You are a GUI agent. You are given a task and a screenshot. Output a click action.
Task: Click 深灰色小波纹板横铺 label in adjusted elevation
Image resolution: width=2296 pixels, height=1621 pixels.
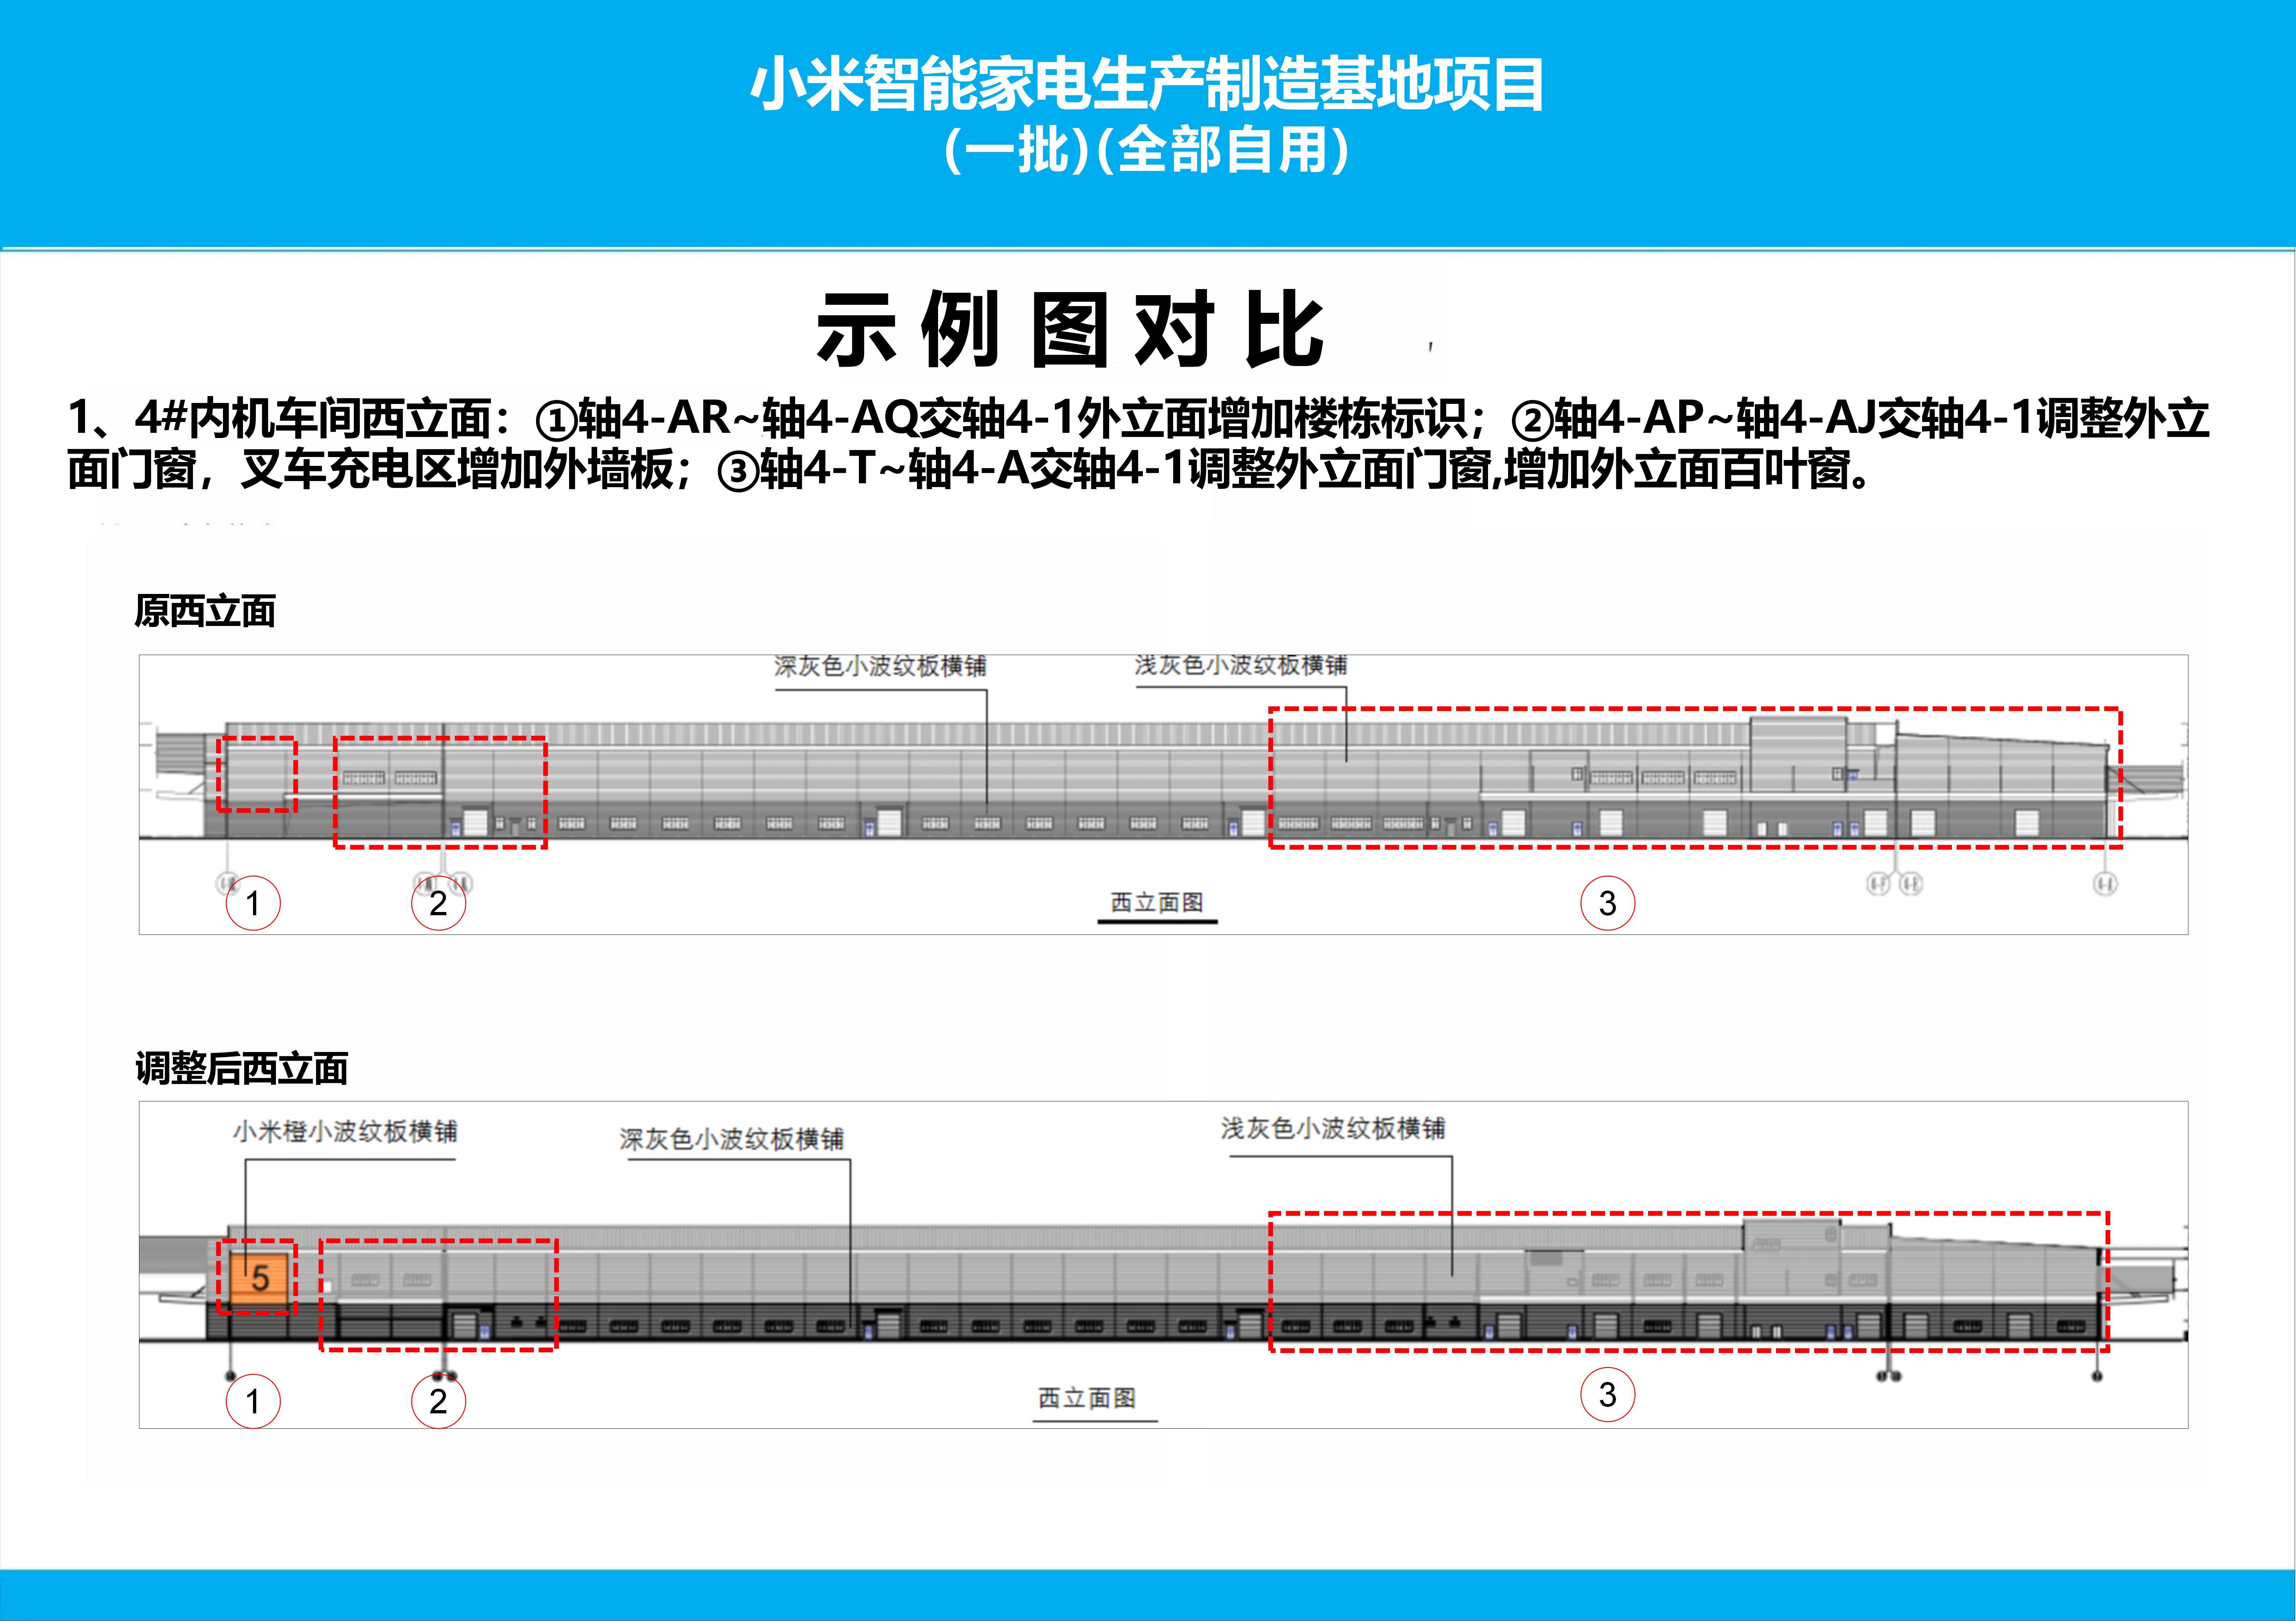pyautogui.click(x=731, y=1139)
